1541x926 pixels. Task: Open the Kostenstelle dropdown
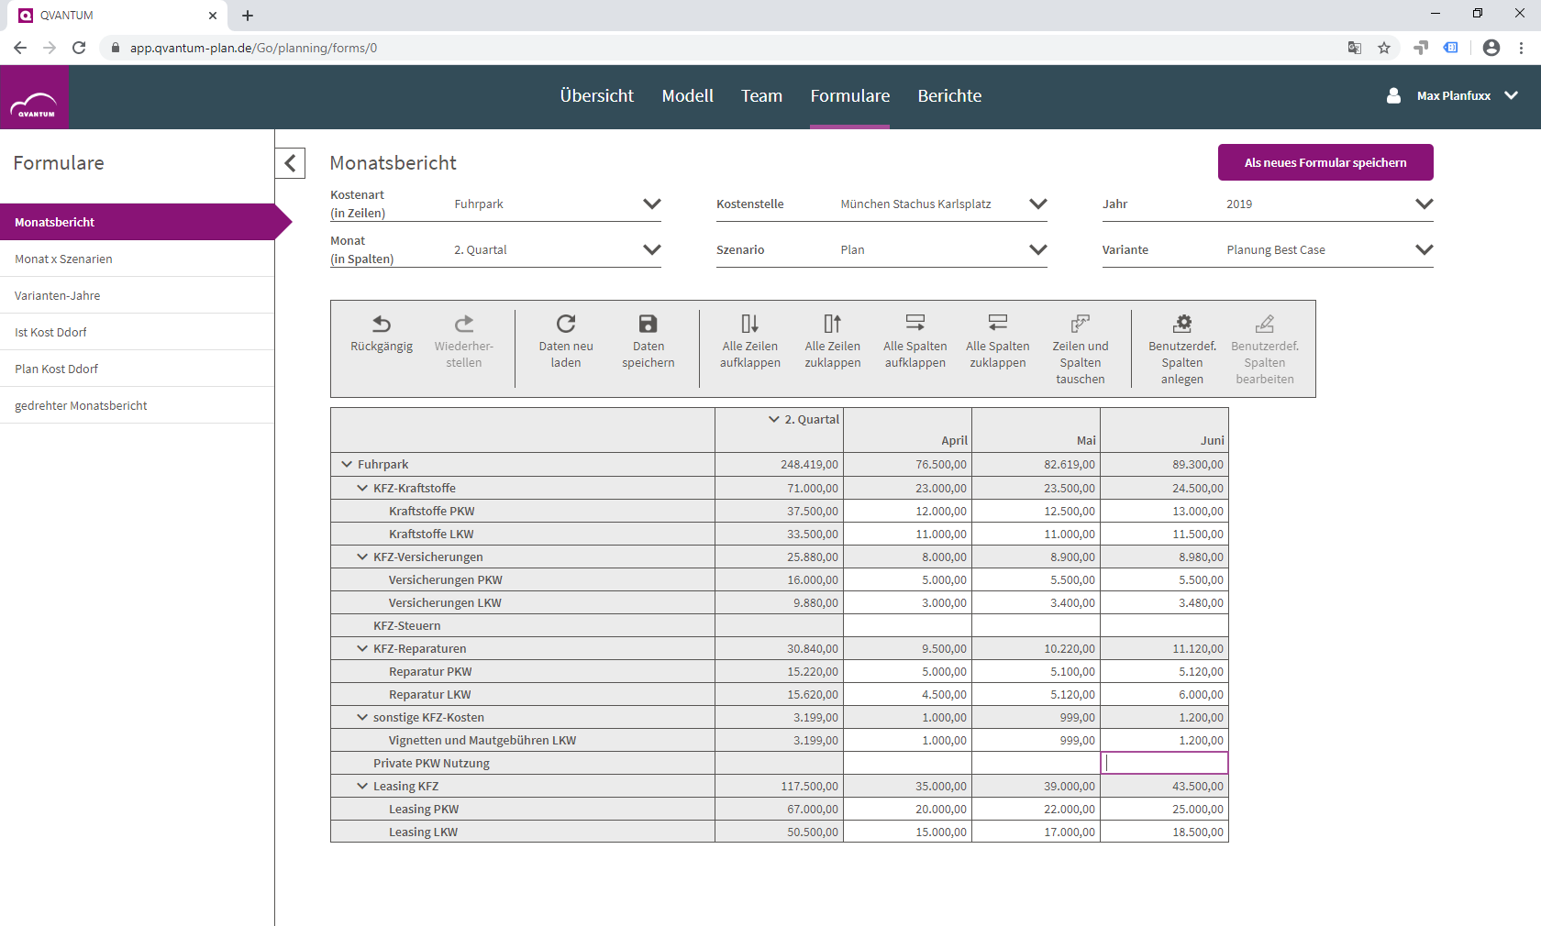[x=944, y=204]
